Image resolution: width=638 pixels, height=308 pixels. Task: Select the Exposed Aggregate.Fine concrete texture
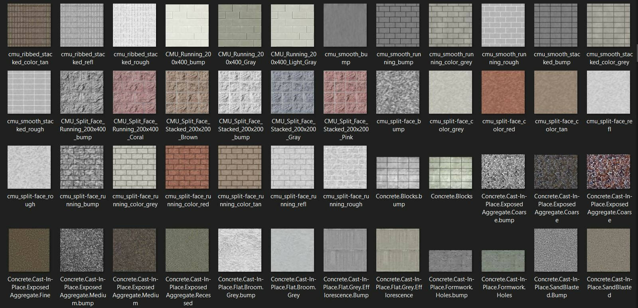29,250
